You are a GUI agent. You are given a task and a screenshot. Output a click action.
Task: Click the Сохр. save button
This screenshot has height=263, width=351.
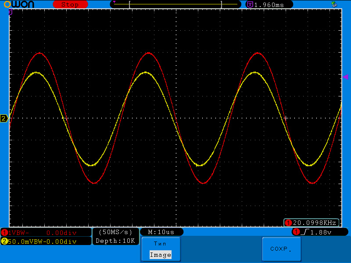281,249
